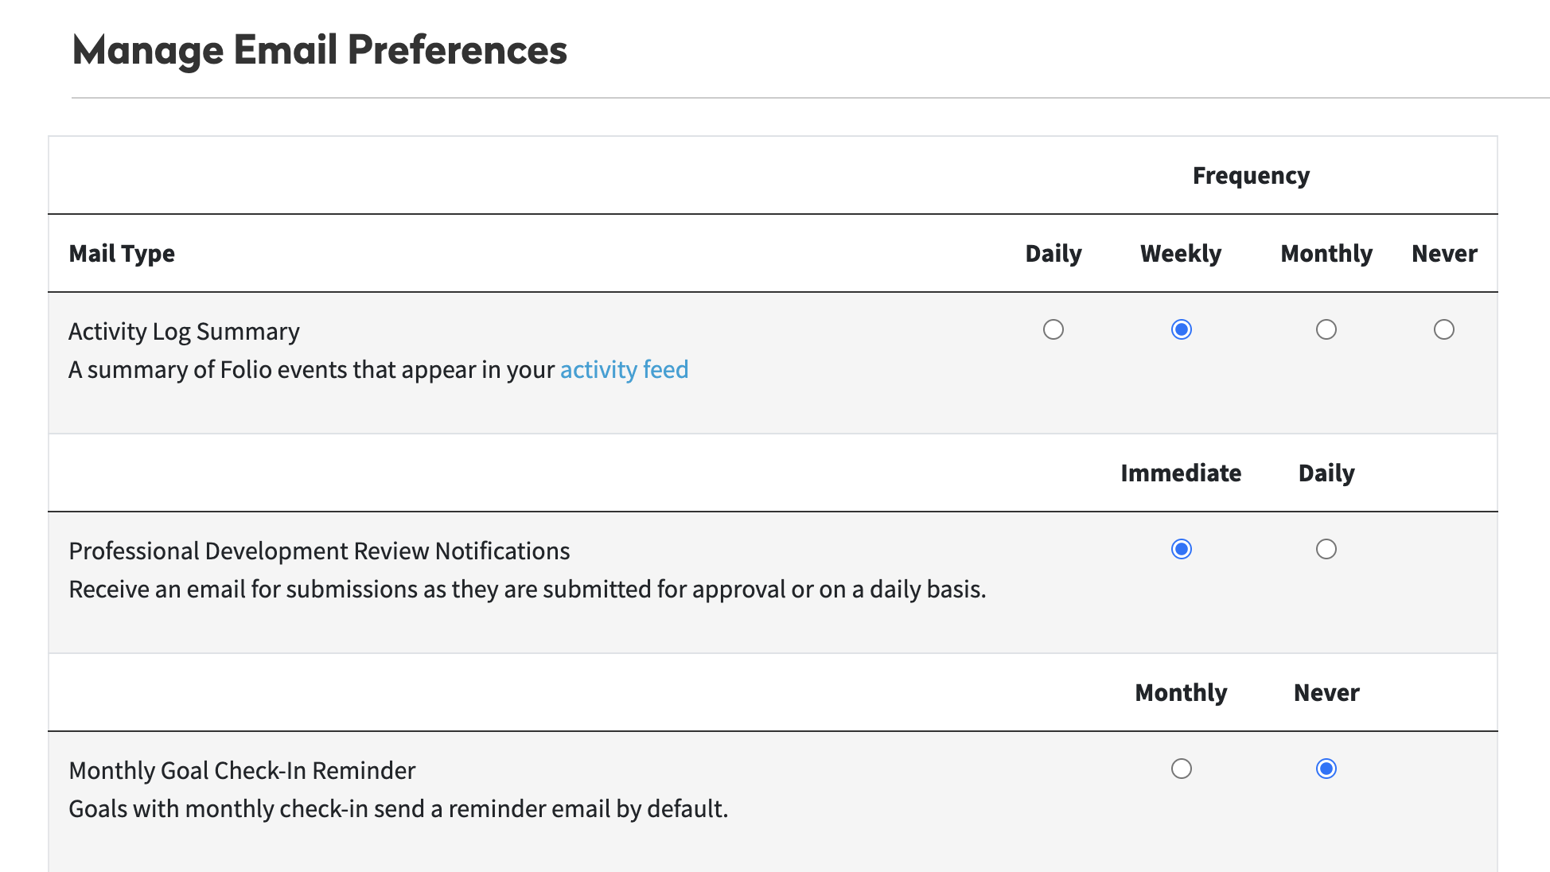Select Never for Activity Log Summary

point(1443,329)
